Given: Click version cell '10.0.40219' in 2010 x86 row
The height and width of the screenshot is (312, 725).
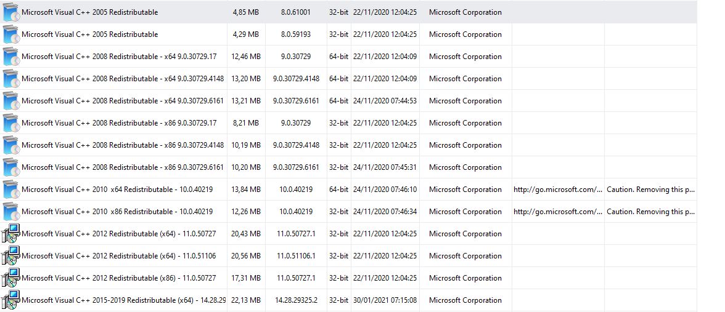Looking at the screenshot, I should (x=296, y=212).
